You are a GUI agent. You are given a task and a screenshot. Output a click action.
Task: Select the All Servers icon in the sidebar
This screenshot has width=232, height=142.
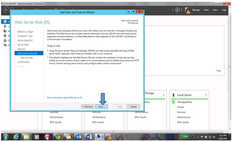(x=5, y=31)
